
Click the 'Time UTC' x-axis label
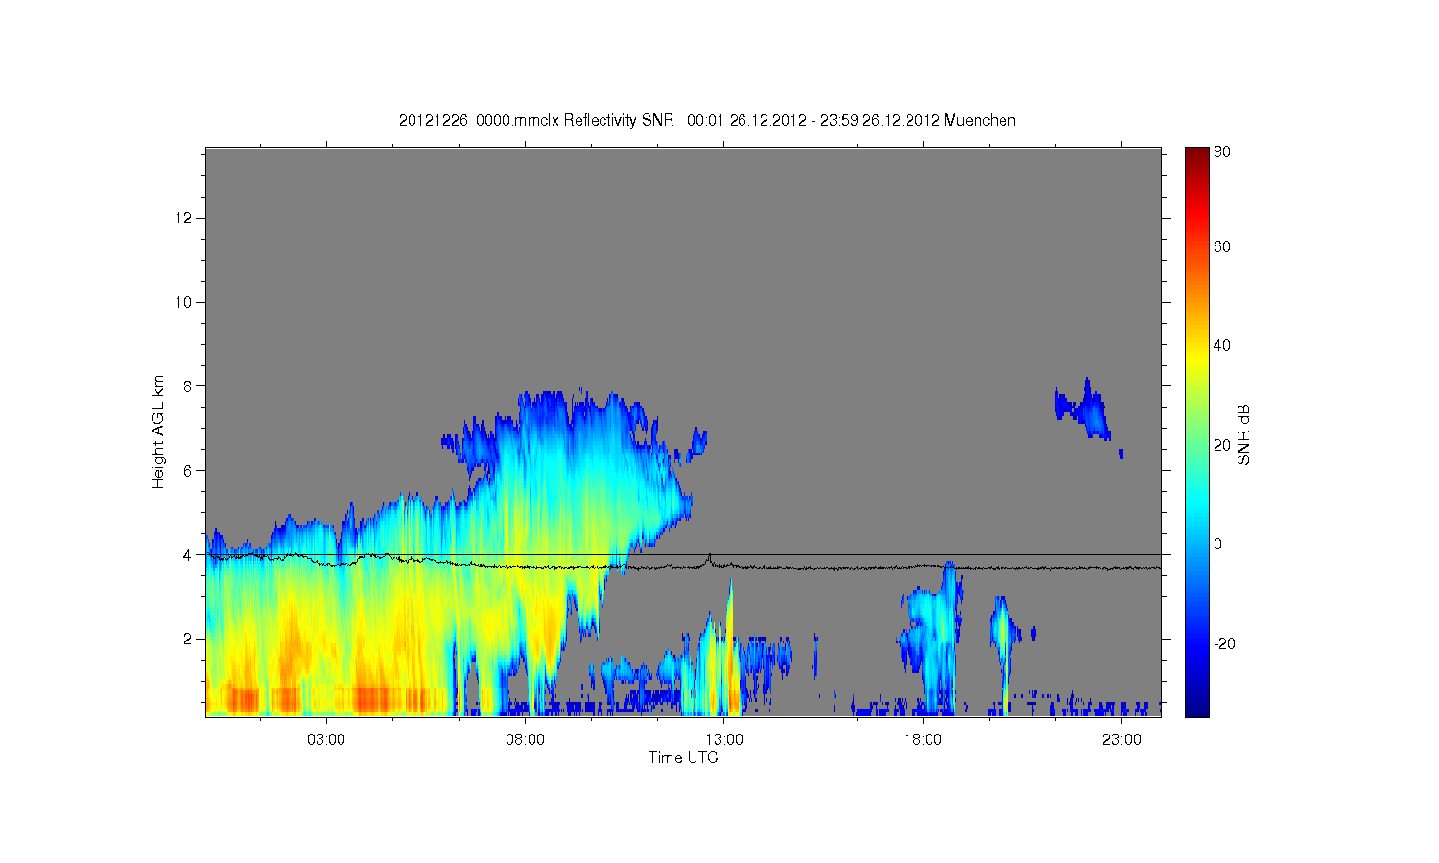pos(683,758)
